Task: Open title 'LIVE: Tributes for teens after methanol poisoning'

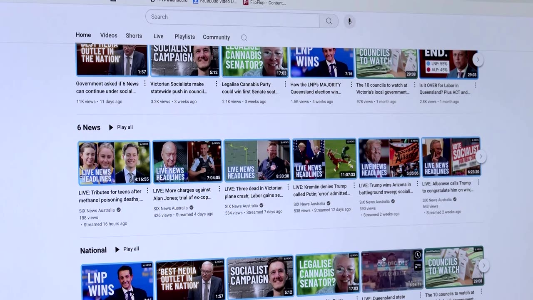Action: click(x=111, y=196)
